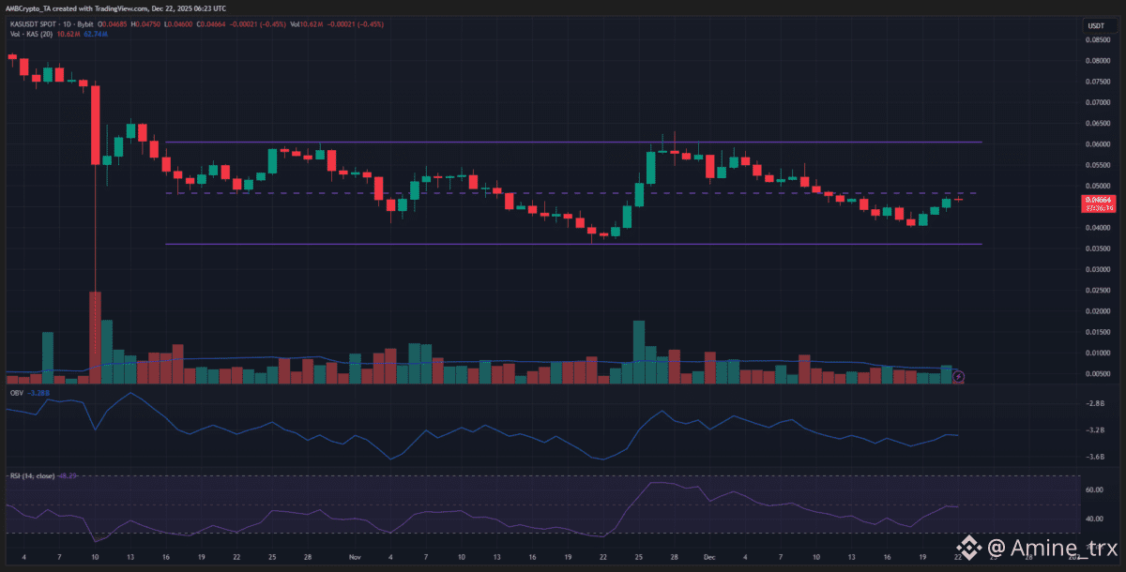
Task: Click the lightning bolt icon beside the last volume bar
Action: (x=958, y=377)
